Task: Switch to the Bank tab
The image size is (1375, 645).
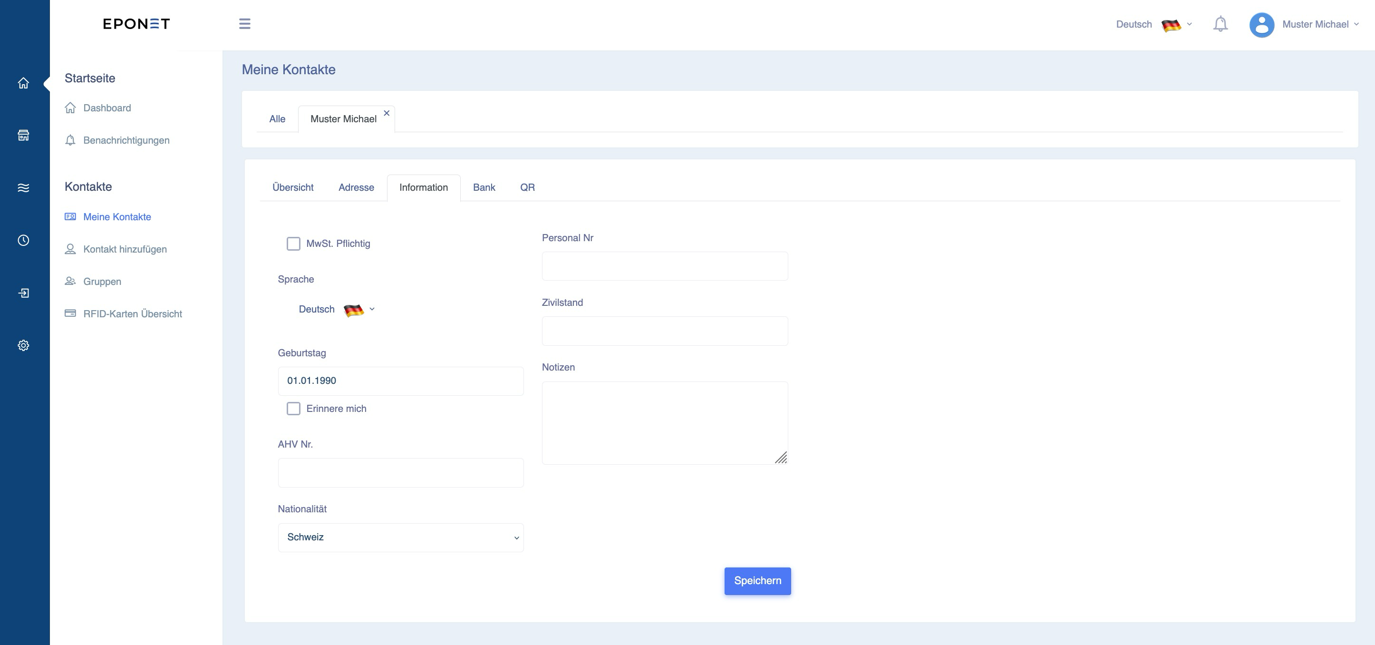Action: [x=484, y=187]
